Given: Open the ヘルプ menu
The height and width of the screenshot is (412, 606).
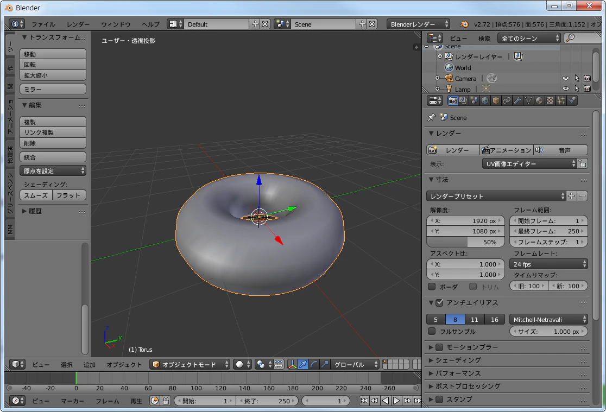Looking at the screenshot, I should tap(150, 24).
